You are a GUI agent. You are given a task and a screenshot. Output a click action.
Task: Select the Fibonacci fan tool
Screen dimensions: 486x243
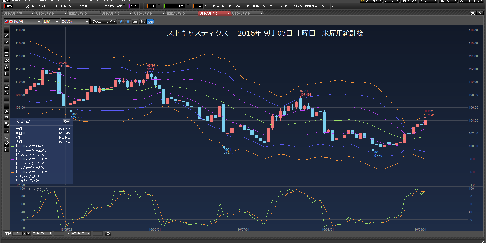7,67
